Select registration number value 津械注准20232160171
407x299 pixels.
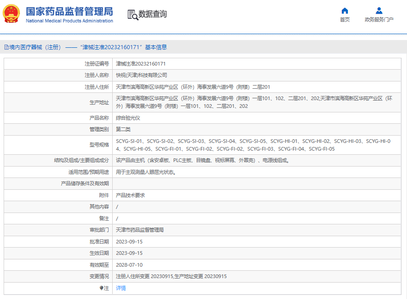(x=140, y=64)
